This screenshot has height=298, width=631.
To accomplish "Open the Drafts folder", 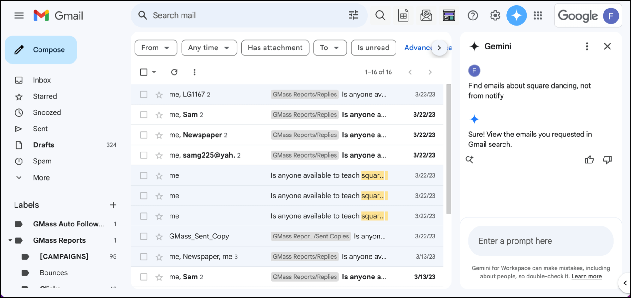I will click(44, 145).
